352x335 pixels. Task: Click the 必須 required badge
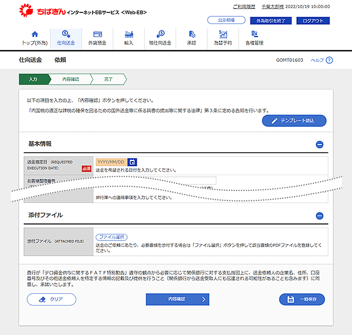coord(86,169)
